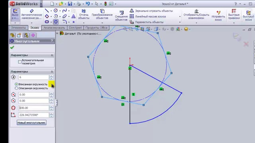This screenshot has height=143, width=255.
Task: Confirm polygon with the green checkmark
Action: (x=12, y=47)
